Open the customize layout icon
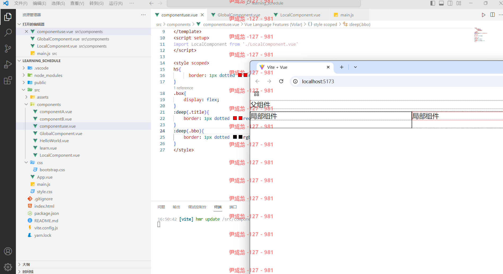Image resolution: width=503 pixels, height=274 pixels. pyautogui.click(x=459, y=3)
